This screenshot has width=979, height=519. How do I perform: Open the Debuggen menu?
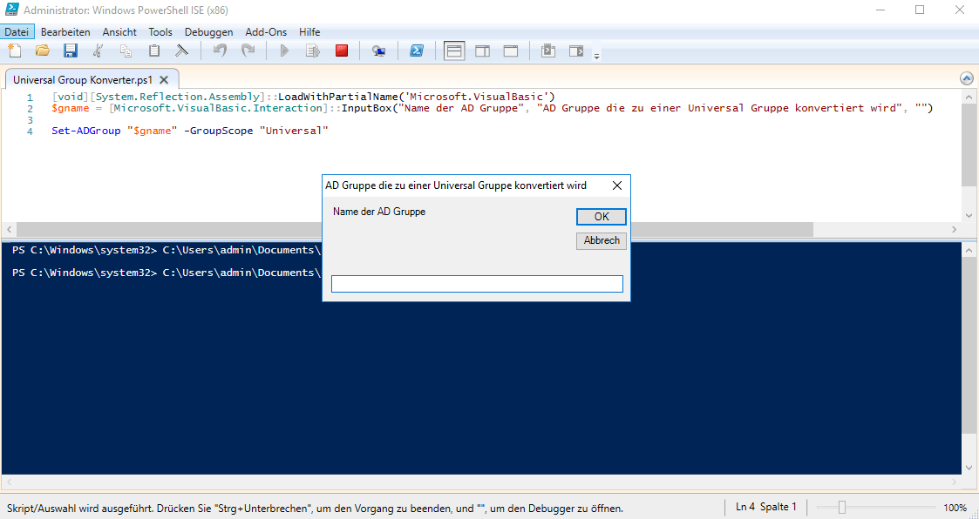[208, 32]
